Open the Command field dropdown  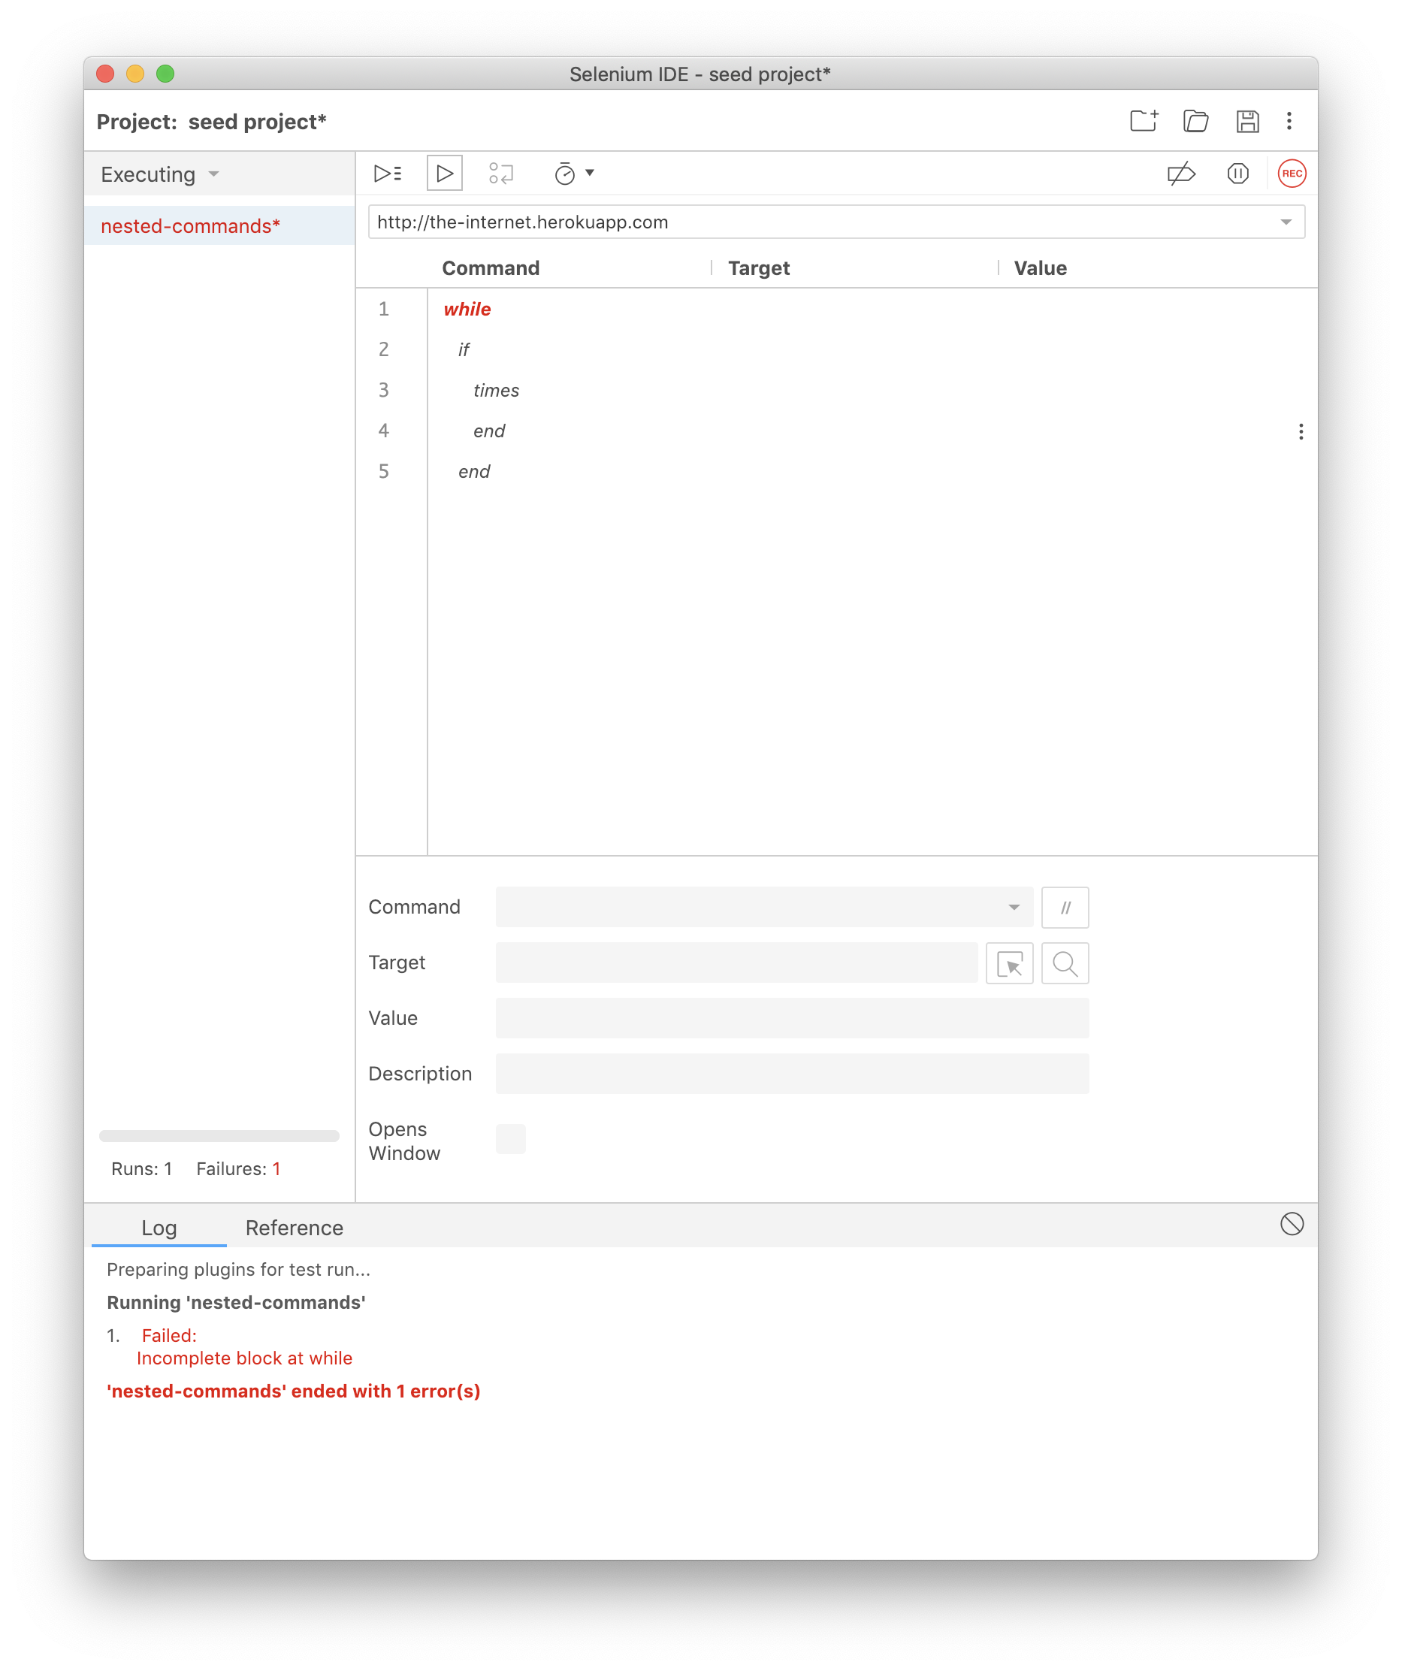tap(1013, 907)
